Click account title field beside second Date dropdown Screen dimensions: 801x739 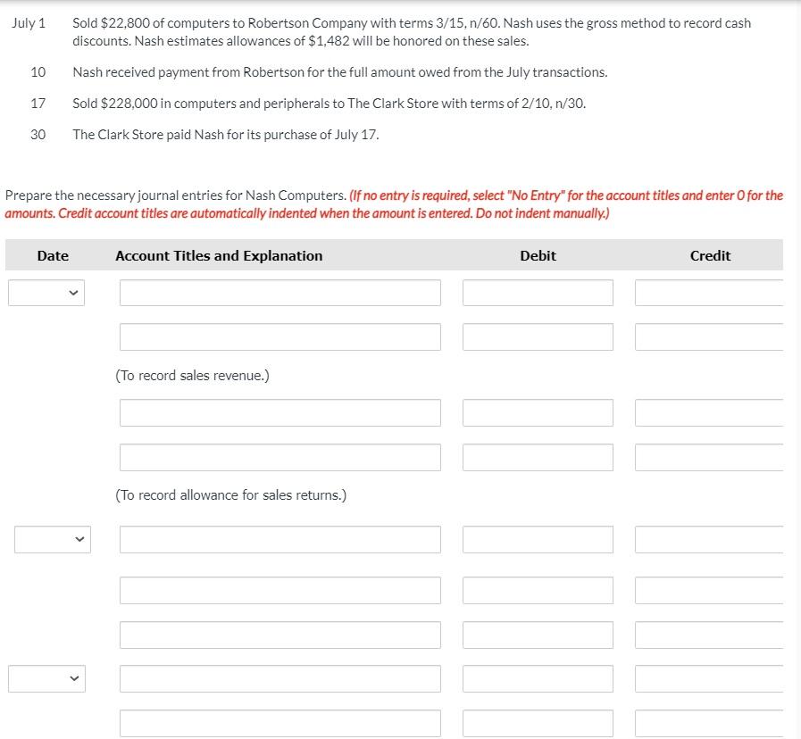click(x=280, y=539)
